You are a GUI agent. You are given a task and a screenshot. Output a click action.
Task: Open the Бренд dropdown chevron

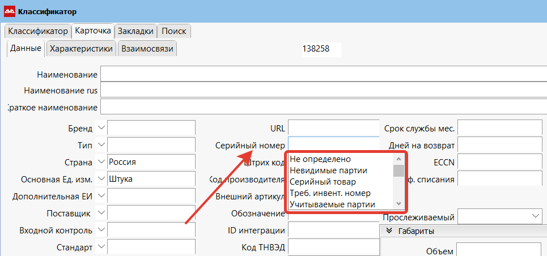pos(101,129)
